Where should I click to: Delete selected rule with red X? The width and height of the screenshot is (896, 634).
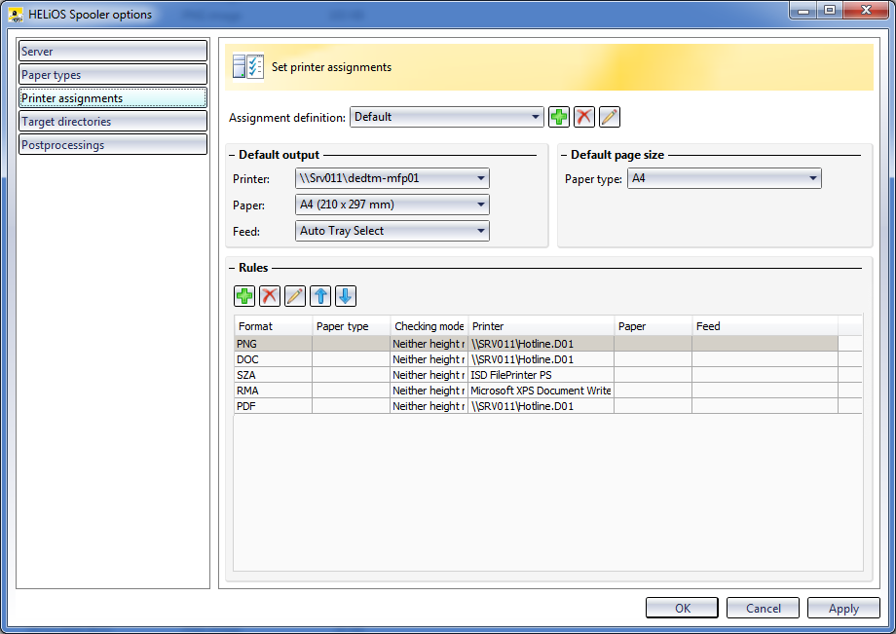click(270, 296)
